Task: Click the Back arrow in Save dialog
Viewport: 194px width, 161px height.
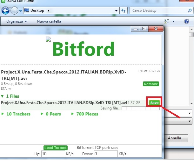Action: coord(5,10)
